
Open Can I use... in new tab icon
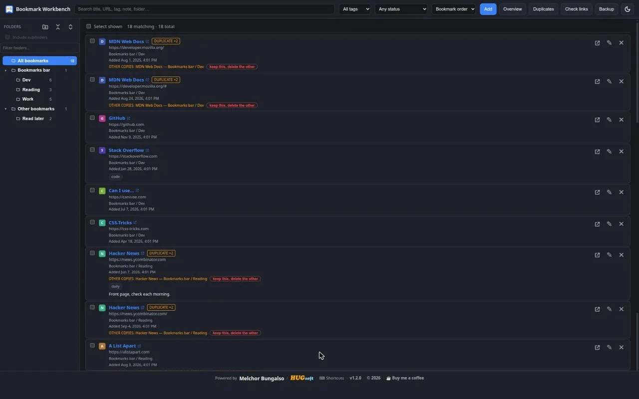click(597, 192)
